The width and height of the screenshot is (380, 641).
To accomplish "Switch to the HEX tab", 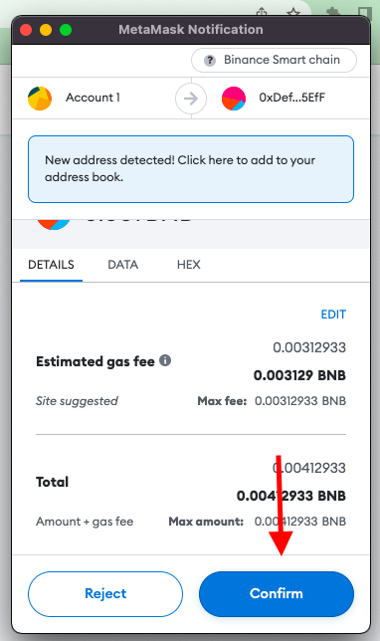I will (188, 265).
